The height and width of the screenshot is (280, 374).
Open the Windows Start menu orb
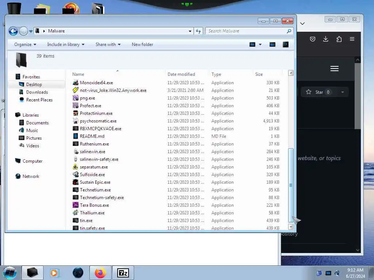coord(10,273)
